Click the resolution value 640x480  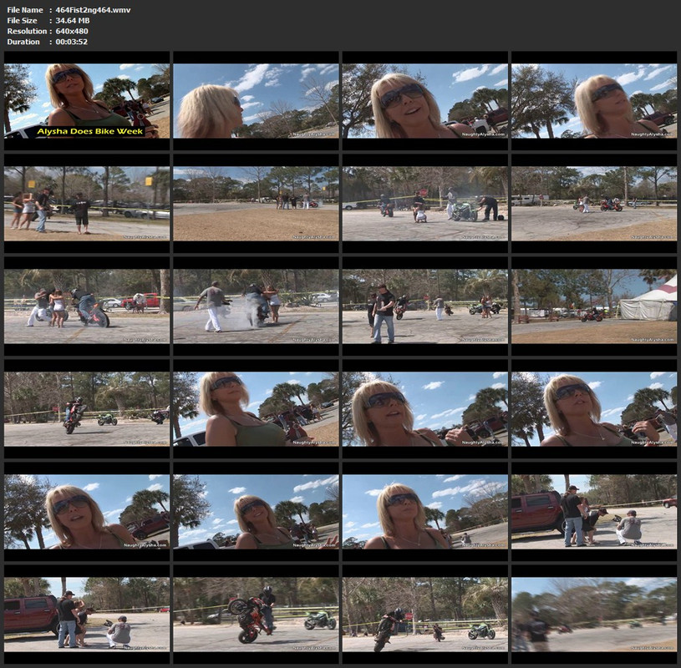click(72, 31)
